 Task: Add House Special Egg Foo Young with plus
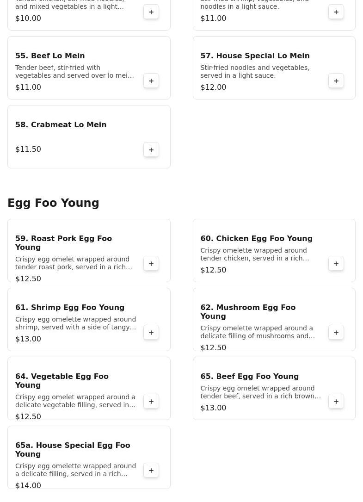[151, 471]
